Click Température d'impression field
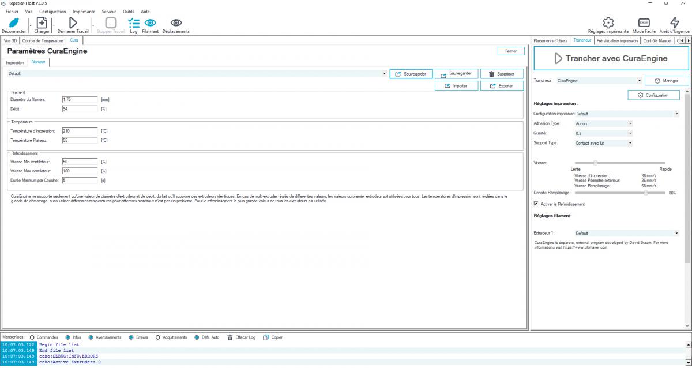The image size is (692, 368). pos(80,131)
